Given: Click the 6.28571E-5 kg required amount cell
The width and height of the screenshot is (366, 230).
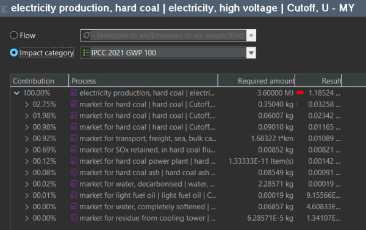Looking at the screenshot, I should [270, 218].
